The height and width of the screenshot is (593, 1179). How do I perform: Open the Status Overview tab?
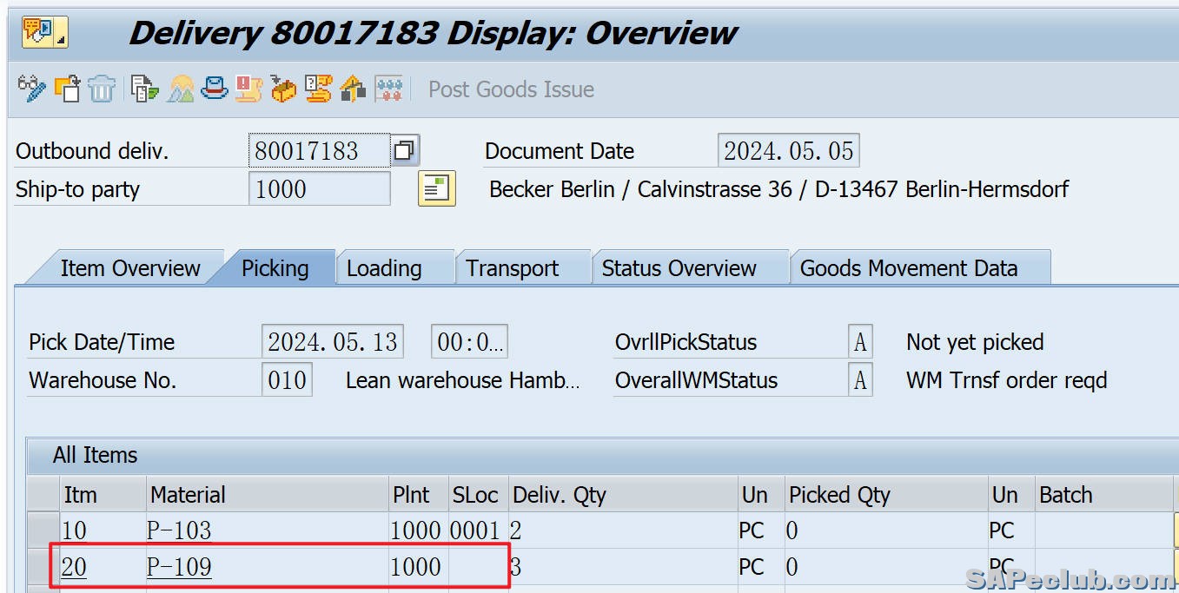pyautogui.click(x=679, y=268)
